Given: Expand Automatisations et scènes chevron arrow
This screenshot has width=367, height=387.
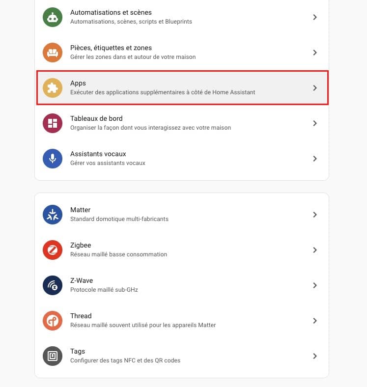Looking at the screenshot, I should click(x=315, y=17).
